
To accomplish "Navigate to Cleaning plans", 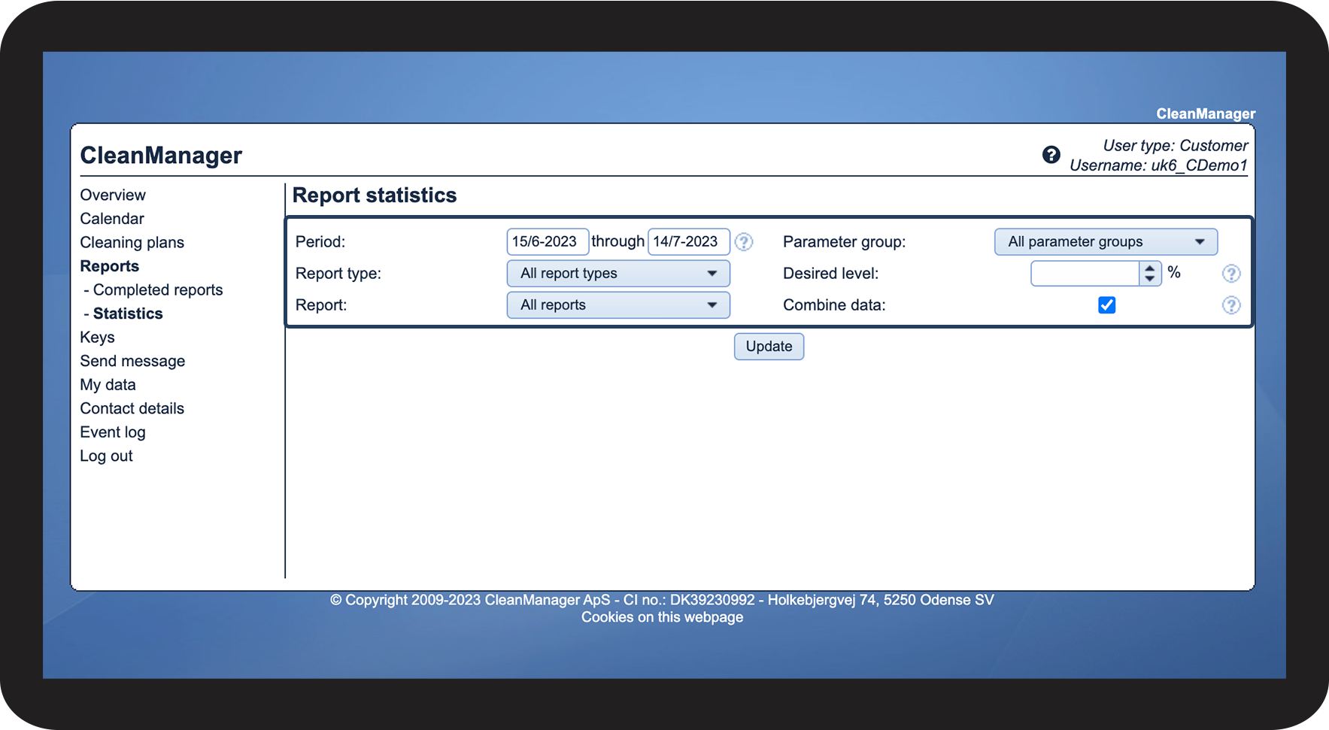I will tap(132, 243).
